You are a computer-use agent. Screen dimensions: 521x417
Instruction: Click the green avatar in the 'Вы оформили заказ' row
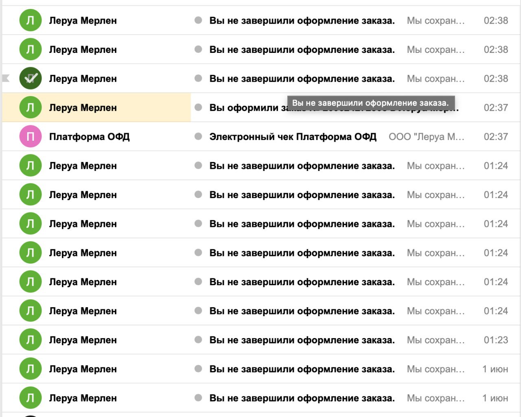click(31, 107)
